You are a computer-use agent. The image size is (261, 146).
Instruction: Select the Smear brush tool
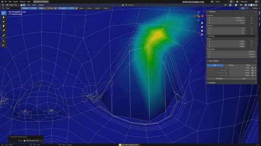pos(4,26)
